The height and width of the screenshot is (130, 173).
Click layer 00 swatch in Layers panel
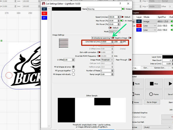pos(139,21)
